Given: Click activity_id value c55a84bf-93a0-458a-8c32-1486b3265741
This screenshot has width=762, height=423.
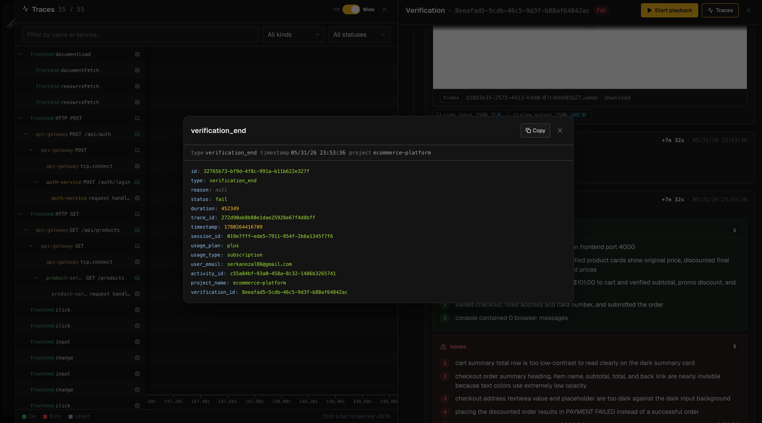Looking at the screenshot, I should pyautogui.click(x=283, y=273).
